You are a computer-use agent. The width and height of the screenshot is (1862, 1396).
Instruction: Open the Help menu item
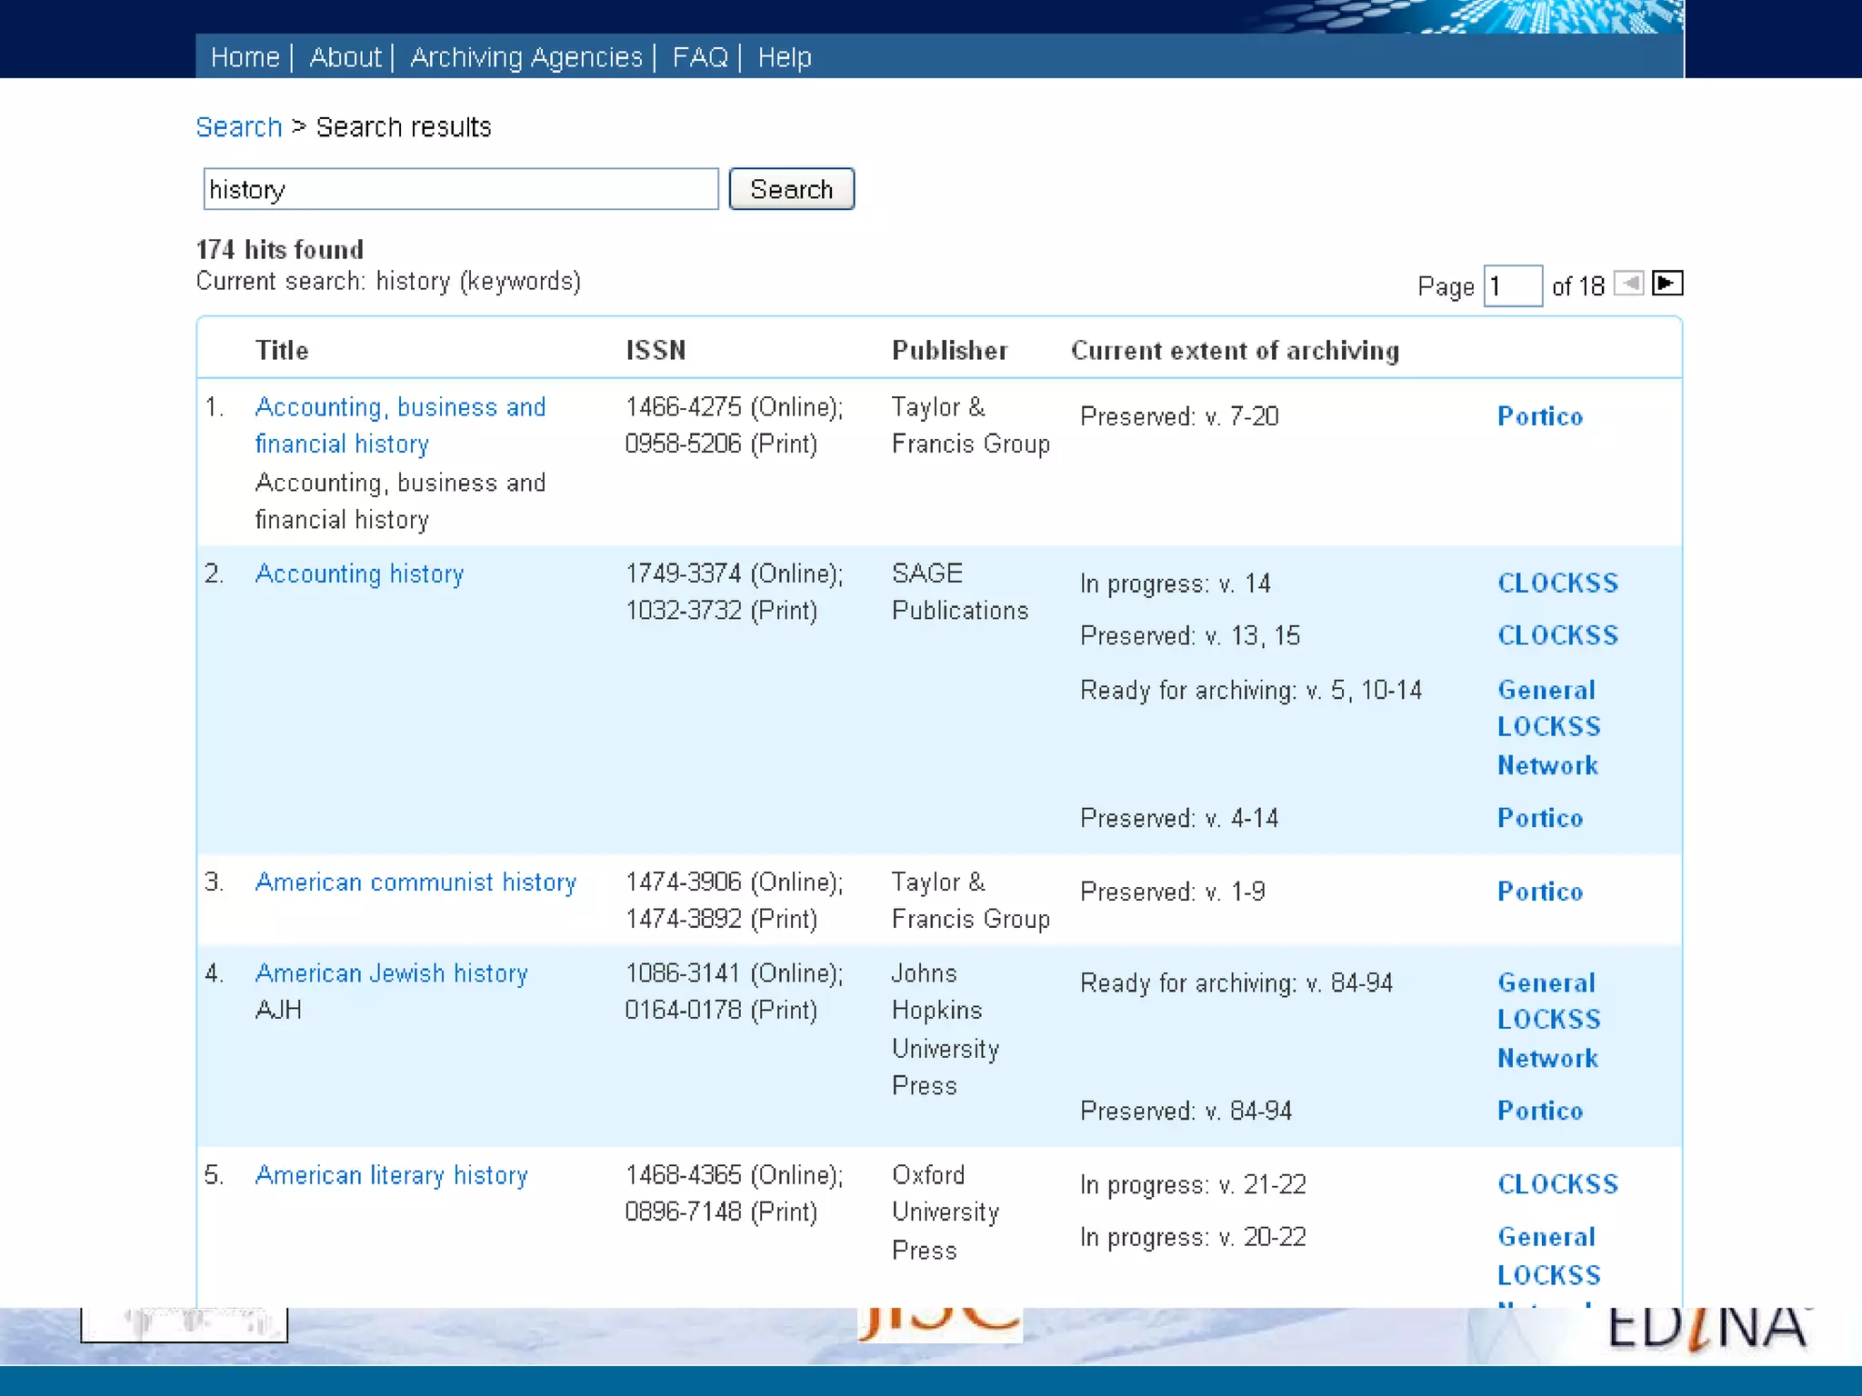tap(784, 57)
